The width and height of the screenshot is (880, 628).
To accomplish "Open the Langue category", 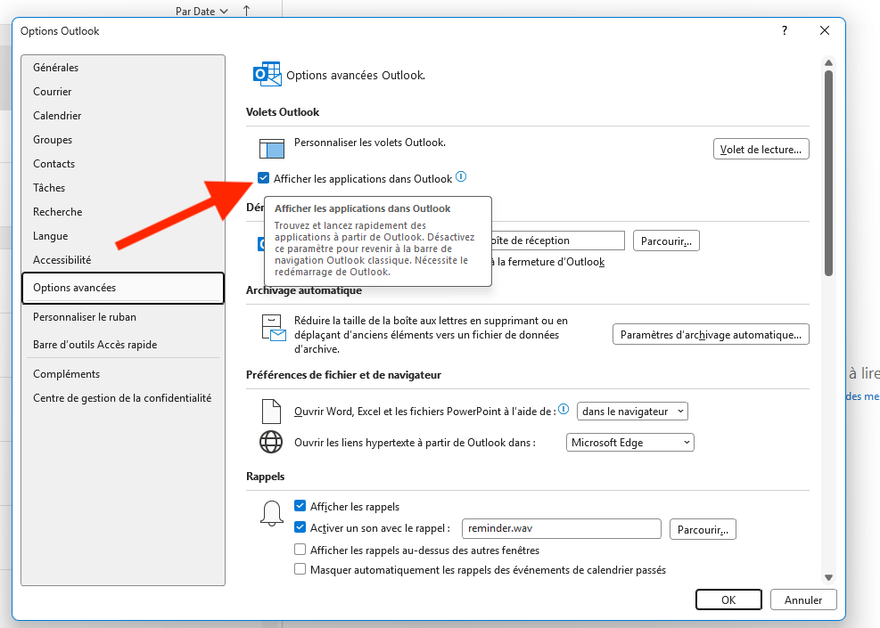I will click(x=123, y=236).
